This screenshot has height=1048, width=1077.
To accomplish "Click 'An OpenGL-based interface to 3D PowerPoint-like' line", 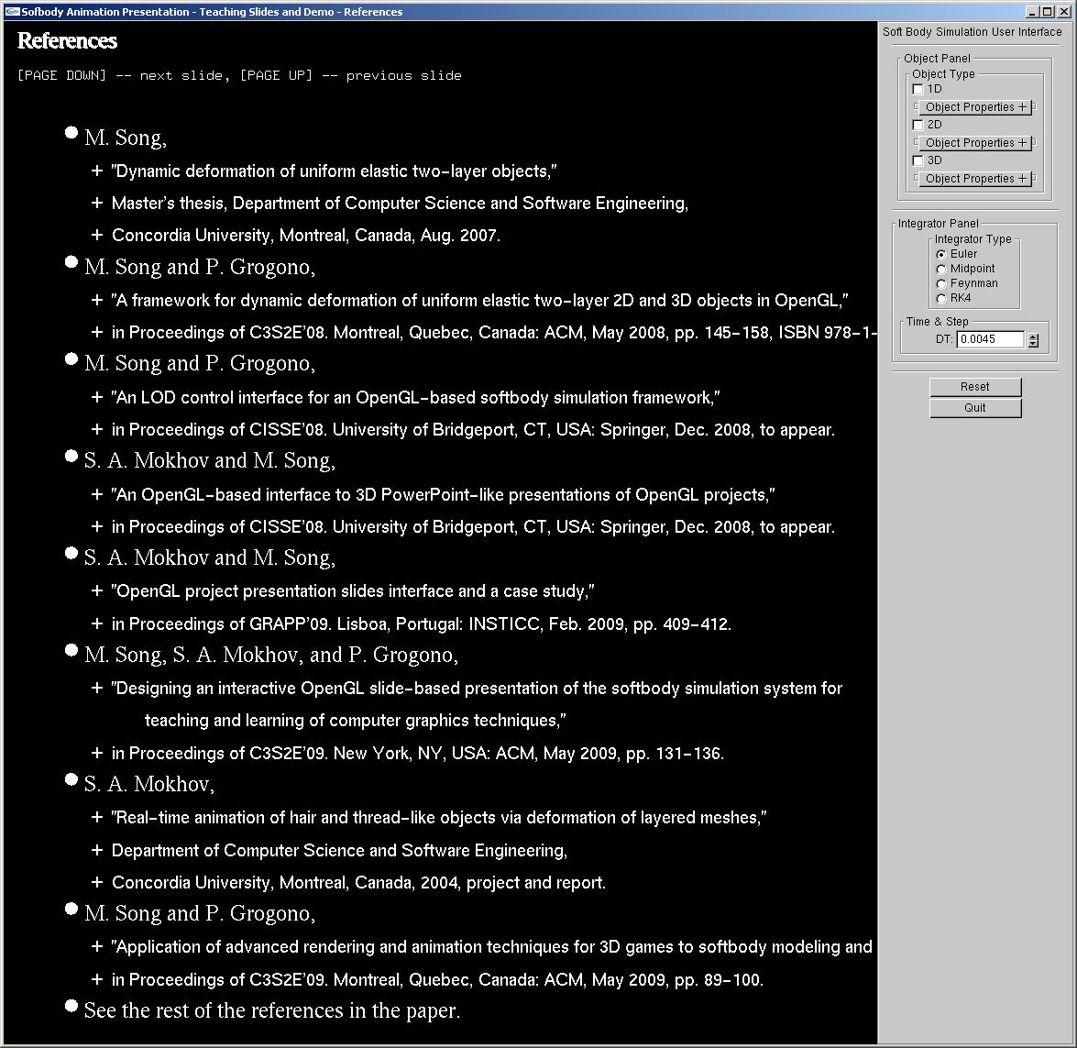I will coord(444,495).
